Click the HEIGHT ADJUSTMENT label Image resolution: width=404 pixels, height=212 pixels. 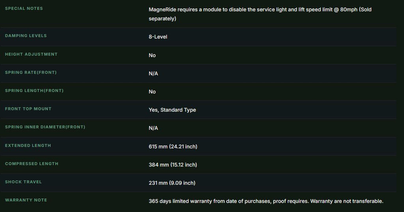[31, 54]
